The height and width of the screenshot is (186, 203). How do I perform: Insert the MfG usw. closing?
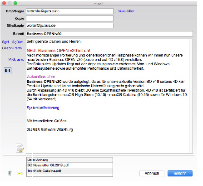pos(16,59)
